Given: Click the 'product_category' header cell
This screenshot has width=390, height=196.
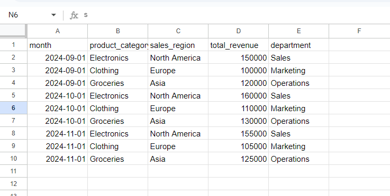Looking at the screenshot, I should 117,45.
